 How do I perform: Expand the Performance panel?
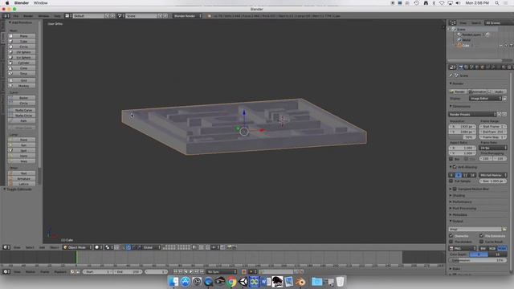click(462, 201)
